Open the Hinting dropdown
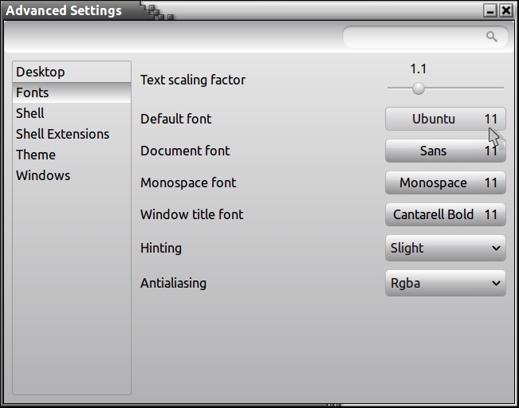The height and width of the screenshot is (408, 519). click(445, 248)
